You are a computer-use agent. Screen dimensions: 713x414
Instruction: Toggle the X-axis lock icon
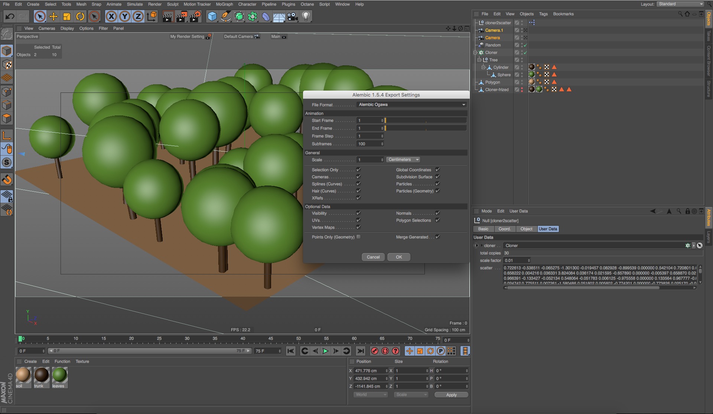pyautogui.click(x=111, y=16)
